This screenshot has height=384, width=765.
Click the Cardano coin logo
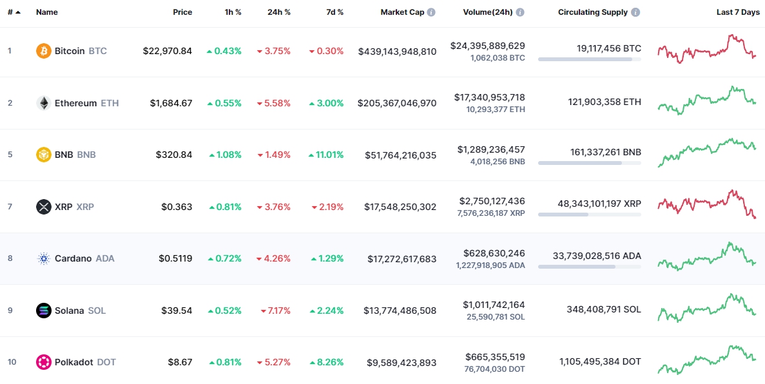pos(43,258)
